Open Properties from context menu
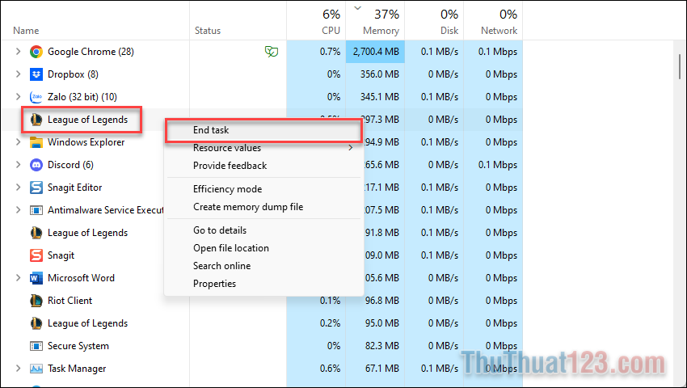Viewport: 687px width, 388px height. [263, 284]
